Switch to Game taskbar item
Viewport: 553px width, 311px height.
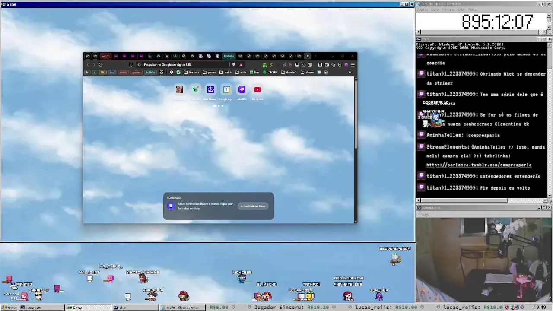[x=88, y=308]
